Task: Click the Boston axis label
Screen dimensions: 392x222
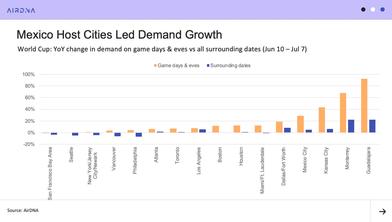Action: point(220,155)
